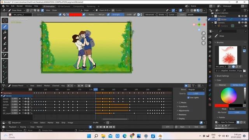Jump to the timeline's last frame
249x140 pixels.
114,127
